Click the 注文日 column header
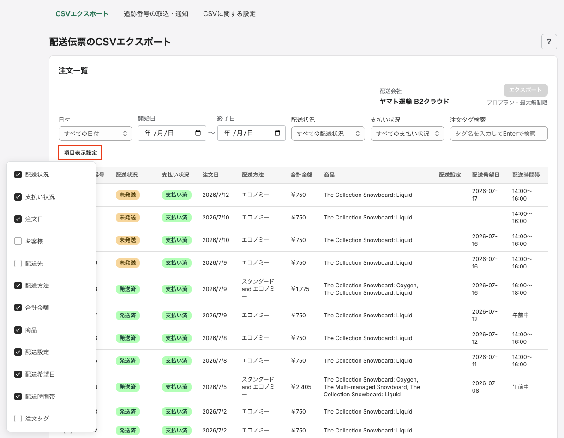Viewport: 564px width, 438px height. [x=211, y=175]
